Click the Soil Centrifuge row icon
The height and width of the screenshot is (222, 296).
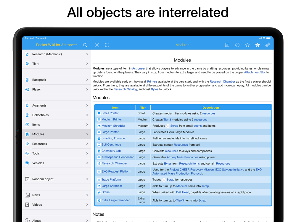tap(99, 145)
